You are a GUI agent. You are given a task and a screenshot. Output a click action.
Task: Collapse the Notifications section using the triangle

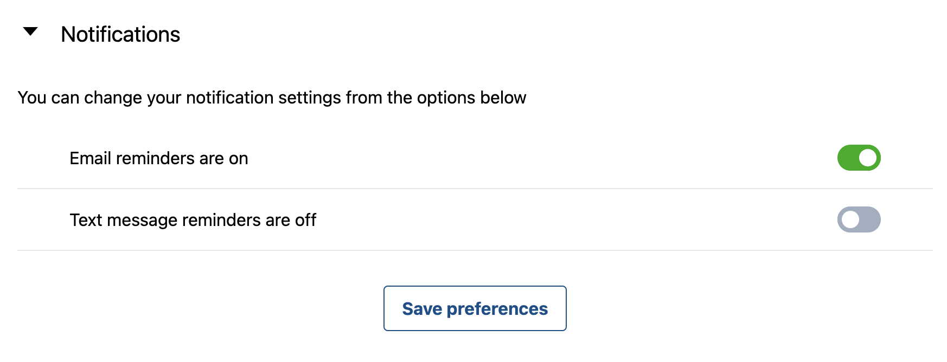point(30,32)
